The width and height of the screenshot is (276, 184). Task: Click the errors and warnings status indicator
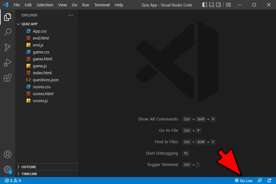tap(13, 181)
